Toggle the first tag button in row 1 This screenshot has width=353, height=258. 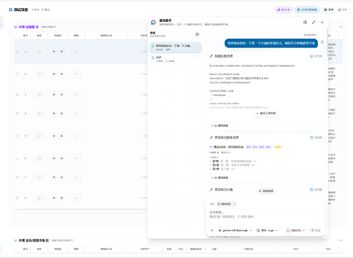(x=54, y=52)
